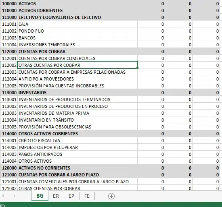Select the CAJA cell
Viewport: 222px width, 207px height.
tap(77, 24)
